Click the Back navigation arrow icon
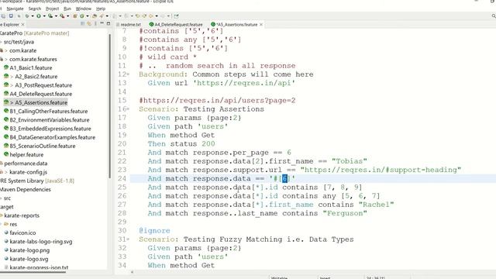 [151, 15]
